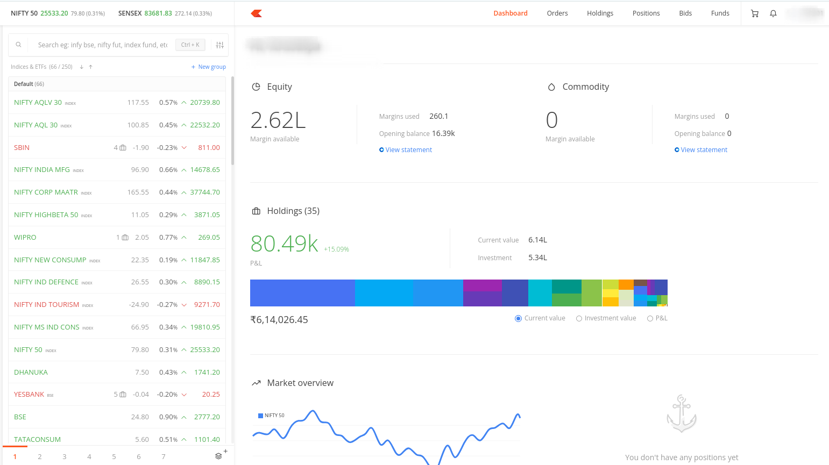Image resolution: width=829 pixels, height=465 pixels.
Task: Select the NIFTY IND DEFENCE row
Action: (117, 282)
